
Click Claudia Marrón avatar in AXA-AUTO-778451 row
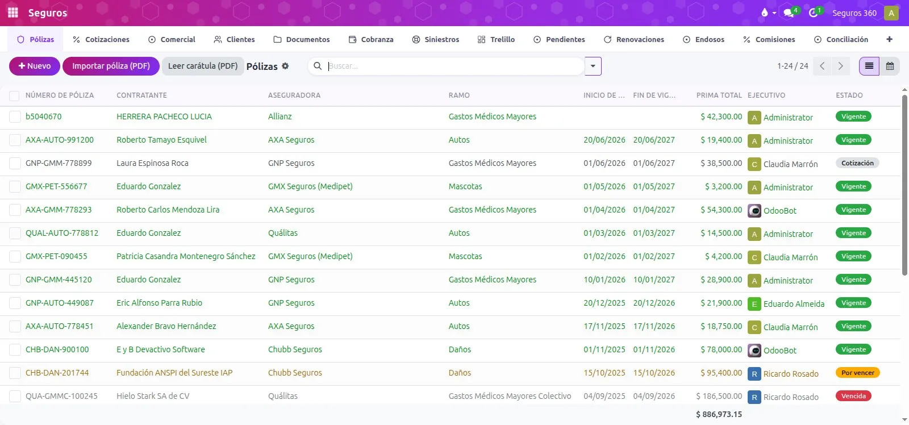tap(754, 327)
